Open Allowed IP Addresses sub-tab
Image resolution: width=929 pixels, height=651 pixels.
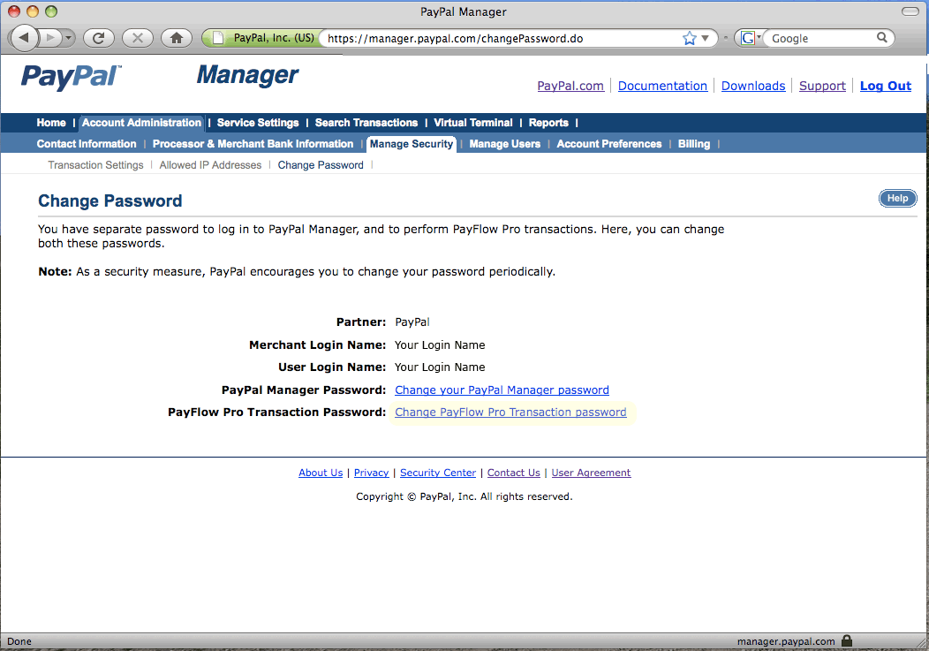[x=210, y=165]
